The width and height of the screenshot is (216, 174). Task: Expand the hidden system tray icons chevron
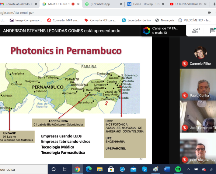coord(188,169)
